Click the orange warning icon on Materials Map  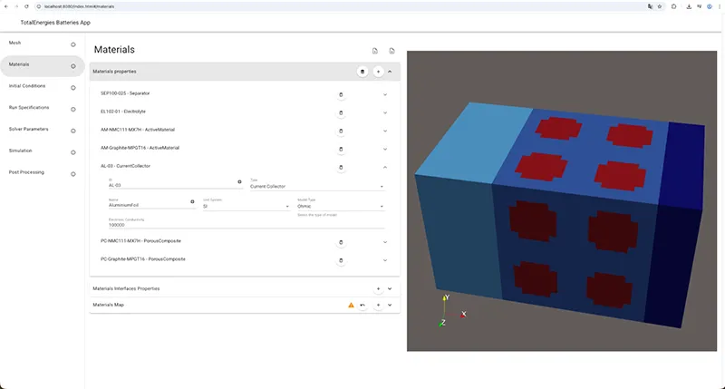tap(351, 305)
